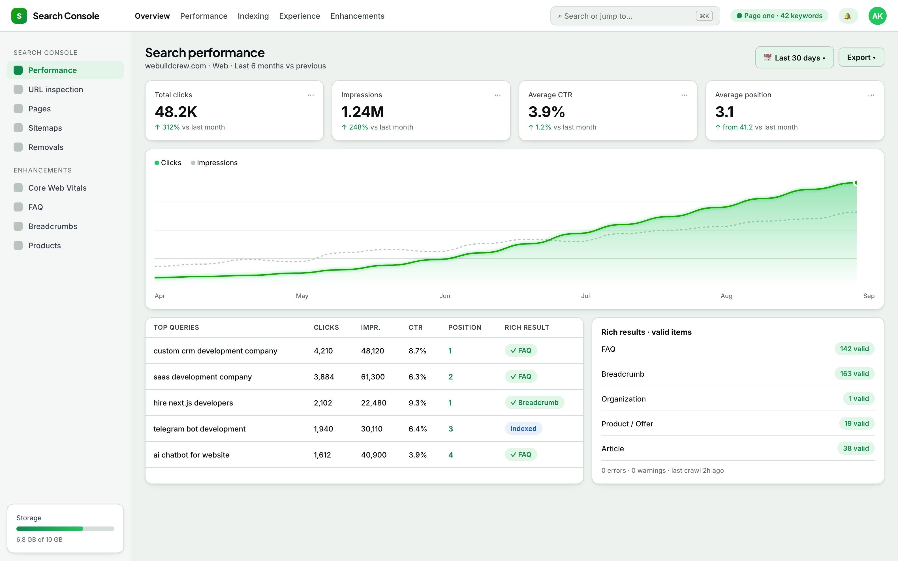This screenshot has width=898, height=561.
Task: Click the Performance sidebar icon
Action: click(x=18, y=70)
